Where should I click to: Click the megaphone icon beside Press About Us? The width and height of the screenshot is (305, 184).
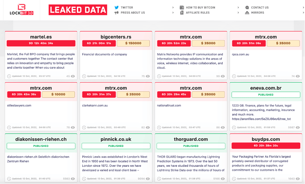[x=117, y=13]
